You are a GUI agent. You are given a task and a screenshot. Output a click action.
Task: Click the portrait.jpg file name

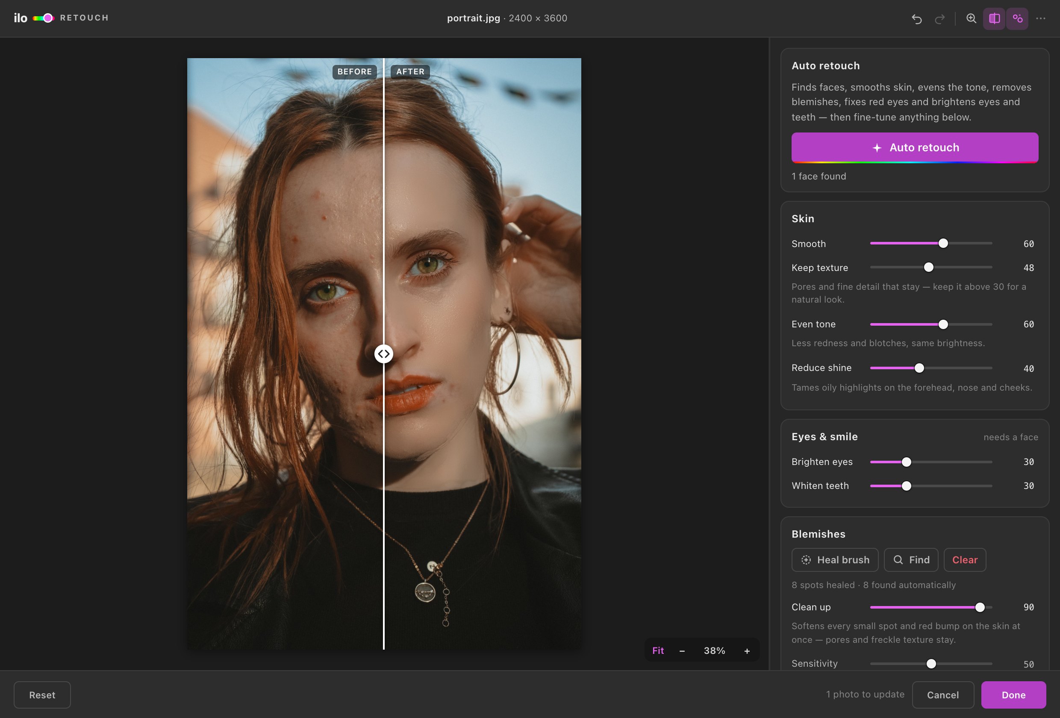(x=474, y=18)
